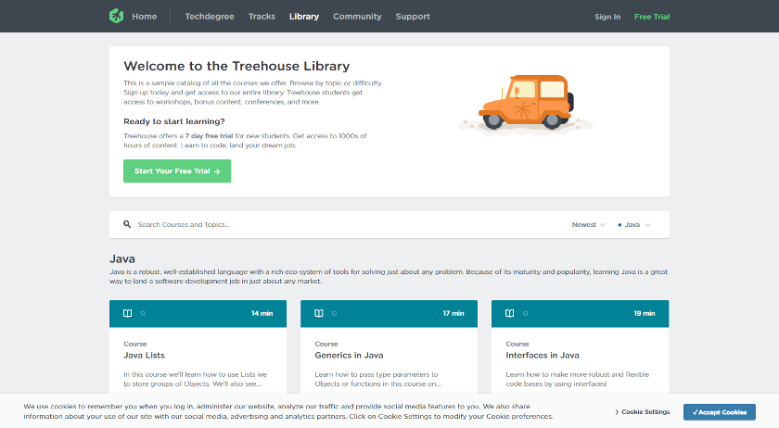Open the Interfaces in Java course title
The image size is (779, 428).
543,355
